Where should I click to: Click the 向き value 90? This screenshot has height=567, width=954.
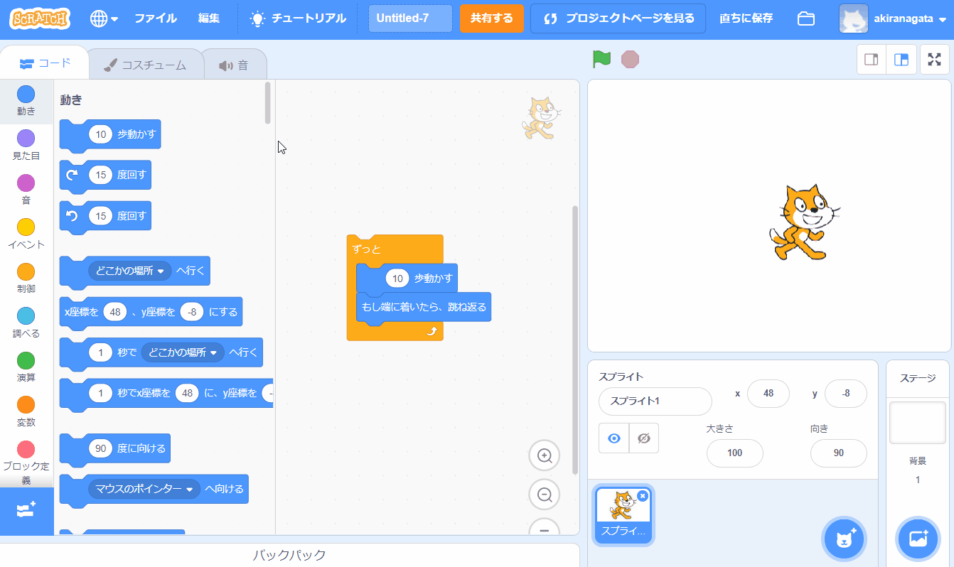click(x=839, y=453)
